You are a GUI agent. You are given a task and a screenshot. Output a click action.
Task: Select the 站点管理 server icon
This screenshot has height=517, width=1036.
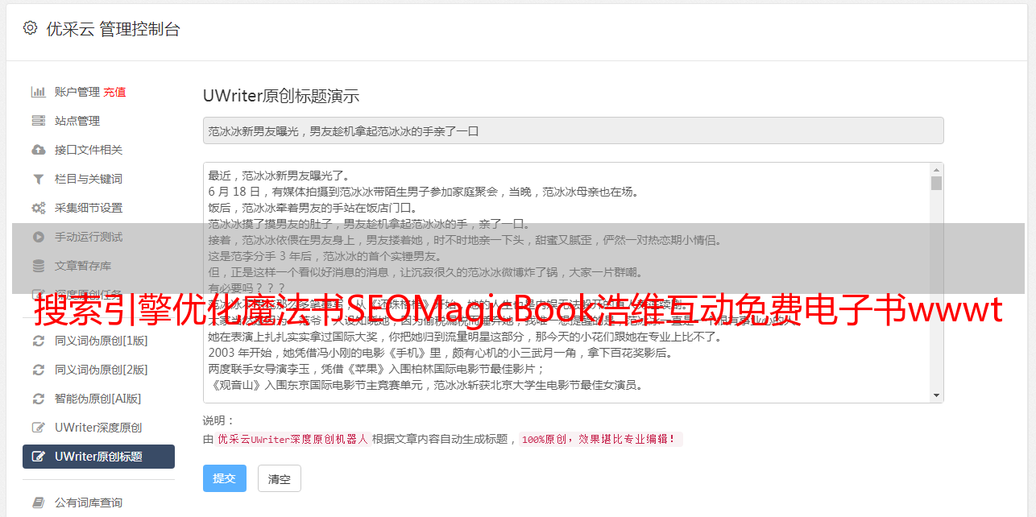38,121
